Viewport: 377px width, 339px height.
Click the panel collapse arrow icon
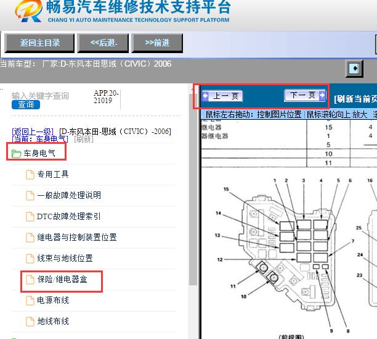tap(354, 69)
